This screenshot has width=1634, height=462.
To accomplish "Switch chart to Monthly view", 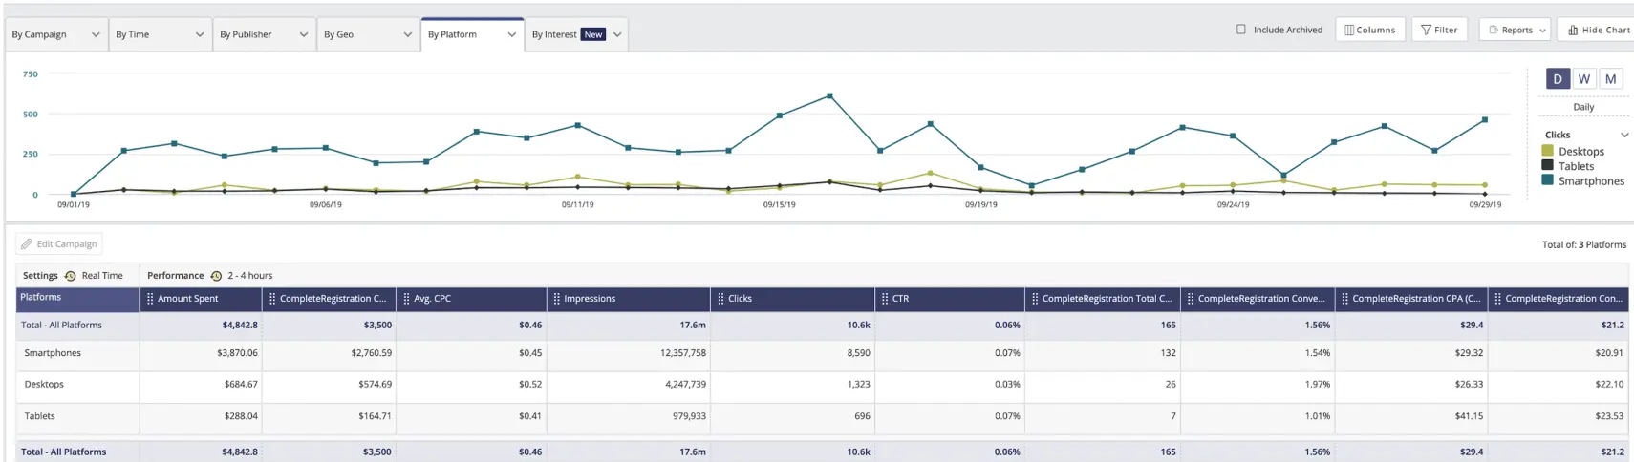I will pyautogui.click(x=1610, y=79).
